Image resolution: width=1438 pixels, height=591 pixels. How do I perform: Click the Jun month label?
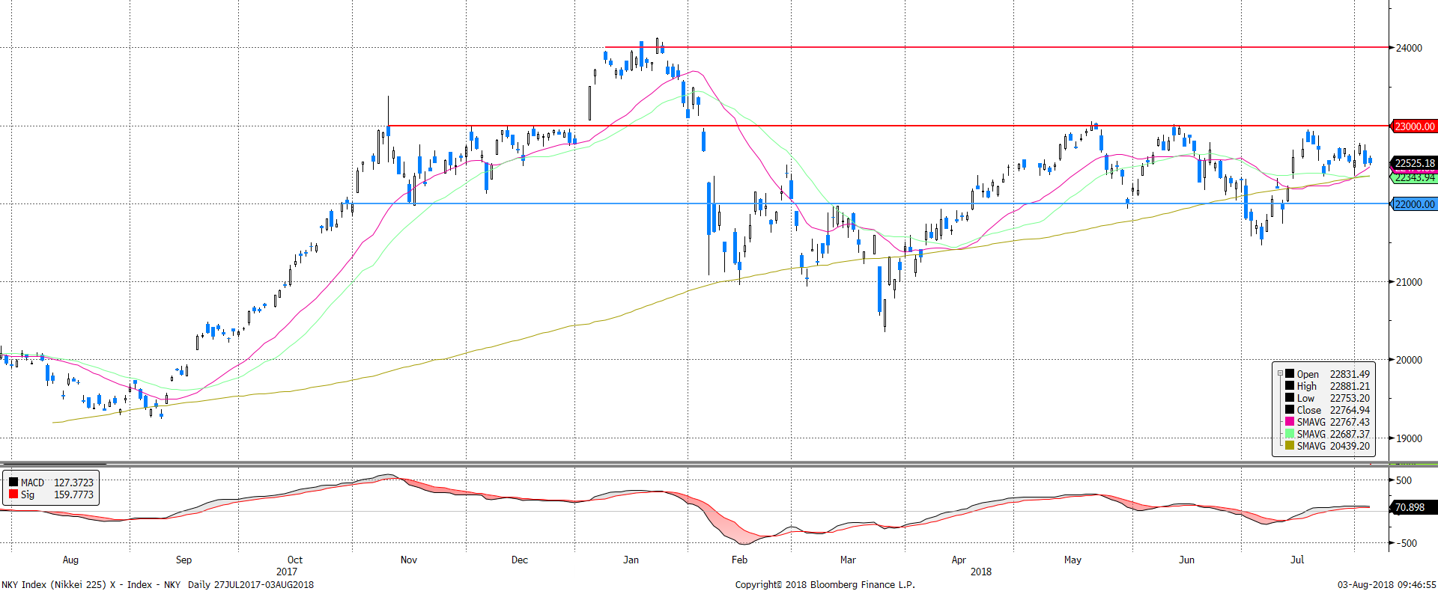(x=1186, y=560)
